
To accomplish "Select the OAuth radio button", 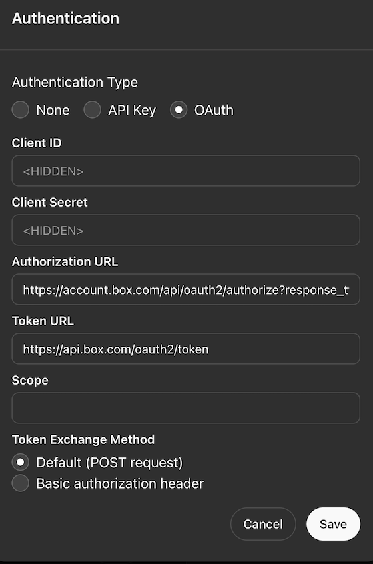I will click(x=179, y=110).
